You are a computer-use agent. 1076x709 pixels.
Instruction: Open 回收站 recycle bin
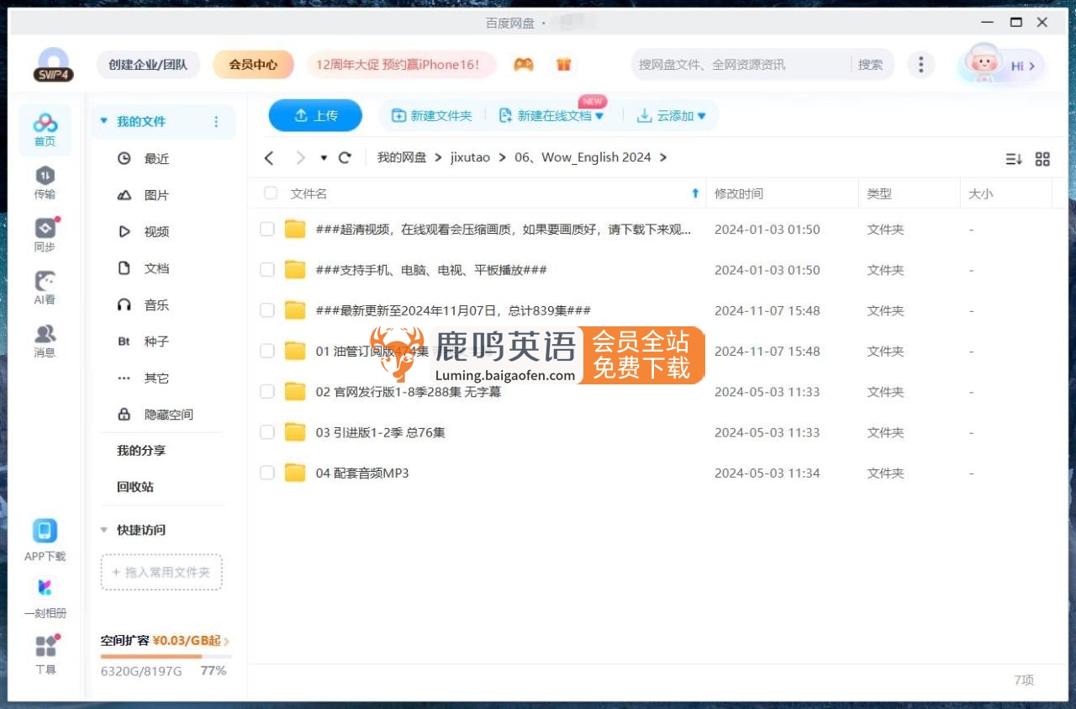tap(135, 486)
